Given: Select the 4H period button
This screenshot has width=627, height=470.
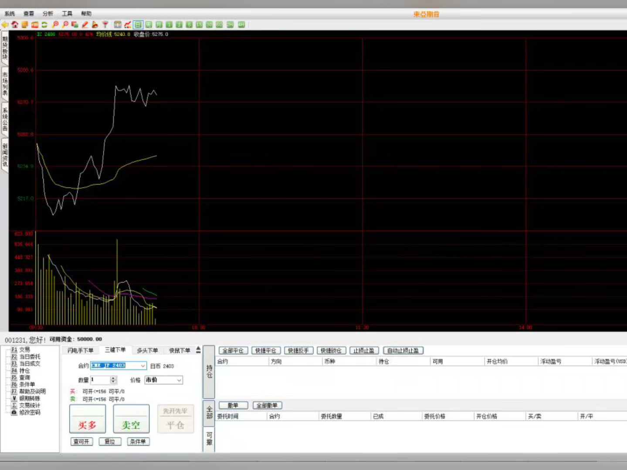Looking at the screenshot, I should [x=241, y=25].
